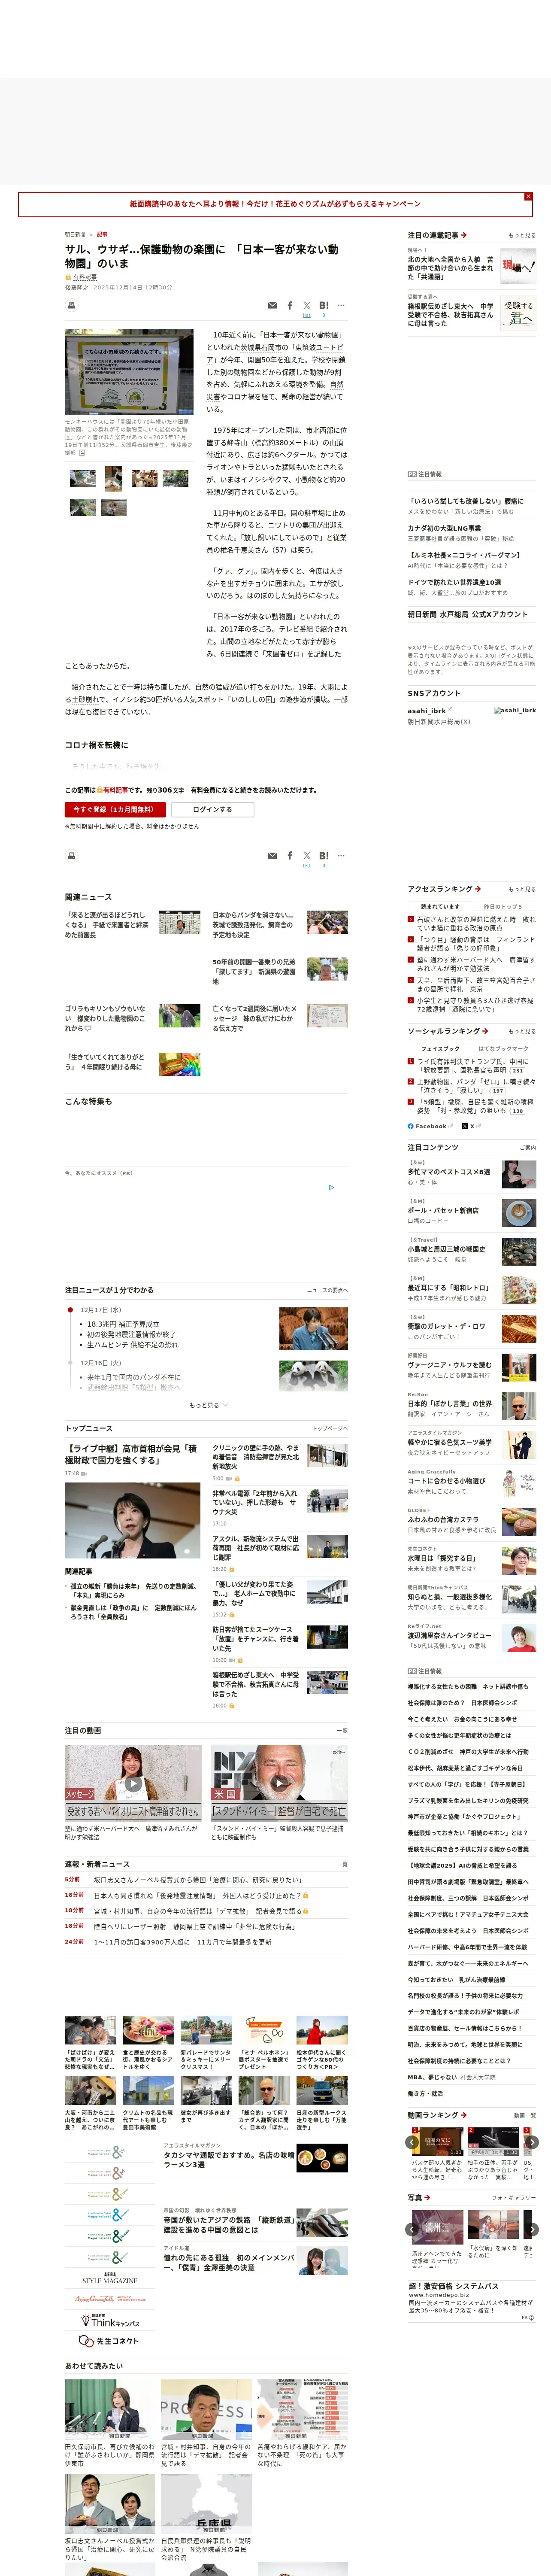Play the スタンド・バイ・ミー director video

pyautogui.click(x=279, y=1783)
